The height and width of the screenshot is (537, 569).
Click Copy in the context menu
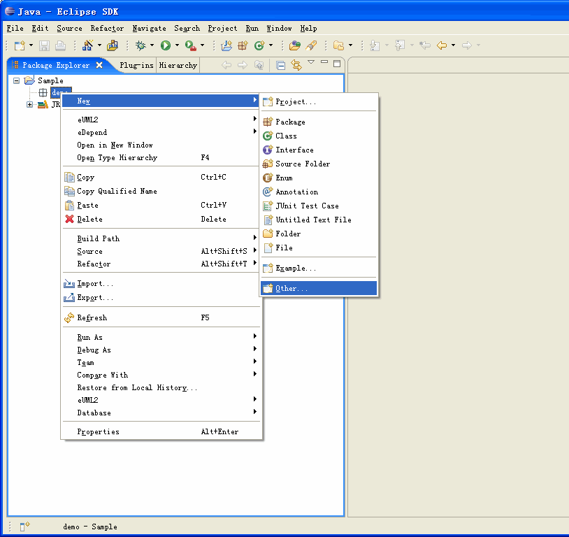161,177
